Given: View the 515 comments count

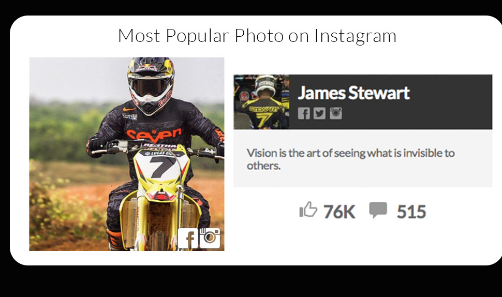Looking at the screenshot, I should coord(411,212).
